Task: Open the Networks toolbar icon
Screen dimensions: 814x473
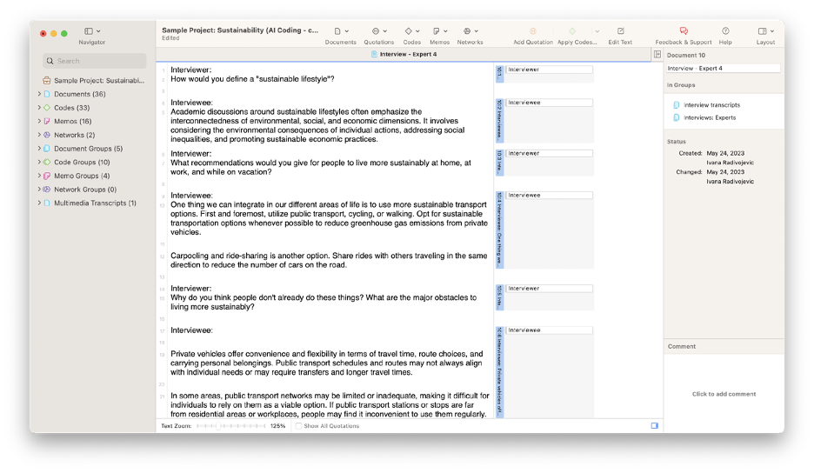Action: tap(467, 31)
